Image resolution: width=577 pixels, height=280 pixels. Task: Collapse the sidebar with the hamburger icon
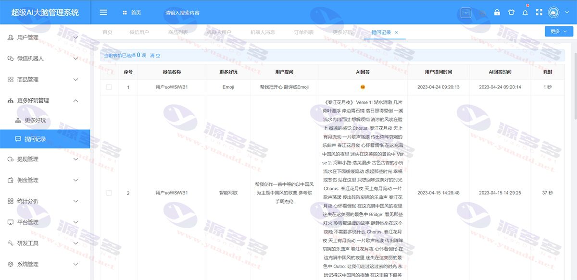tap(103, 12)
